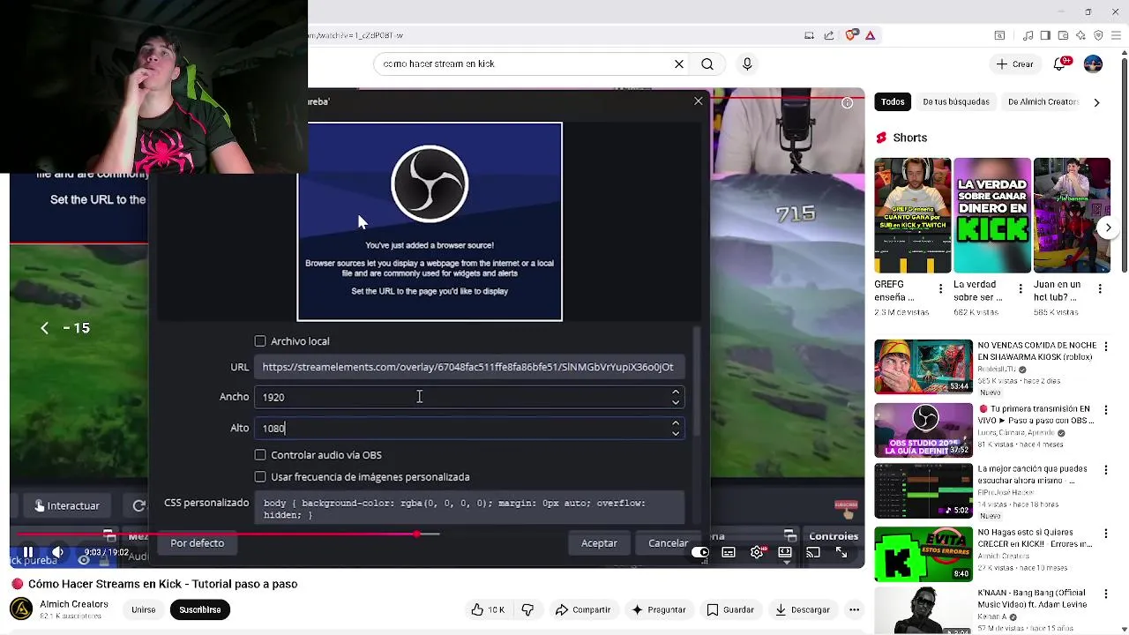Mute the video with the volume icon
The height and width of the screenshot is (635, 1129).
tap(57, 552)
